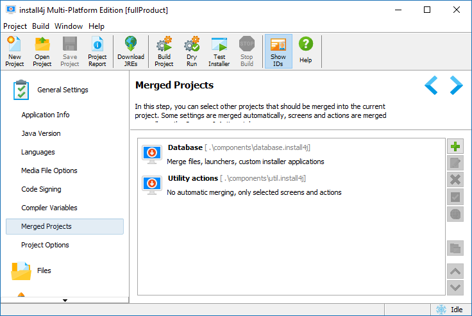
Task: Click the round globe icon beside list
Action: [x=455, y=214]
